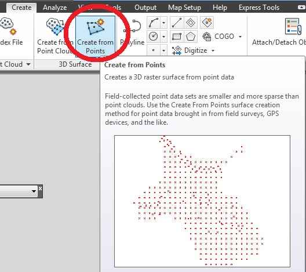The height and width of the screenshot is (272, 306).
Task: Select the polygon drawing tool
Action: [191, 37]
